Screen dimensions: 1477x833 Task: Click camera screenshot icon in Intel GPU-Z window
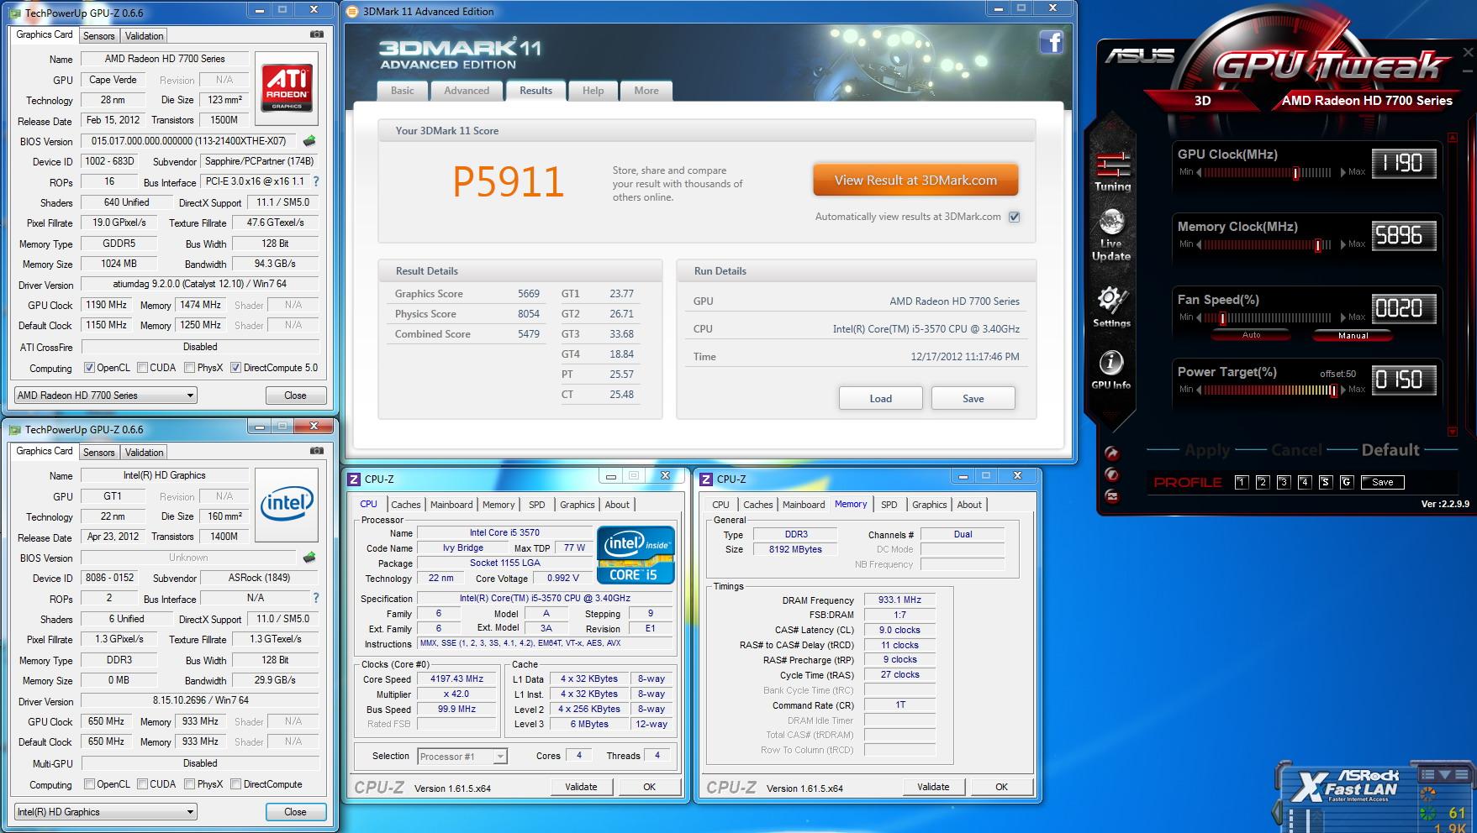point(316,451)
